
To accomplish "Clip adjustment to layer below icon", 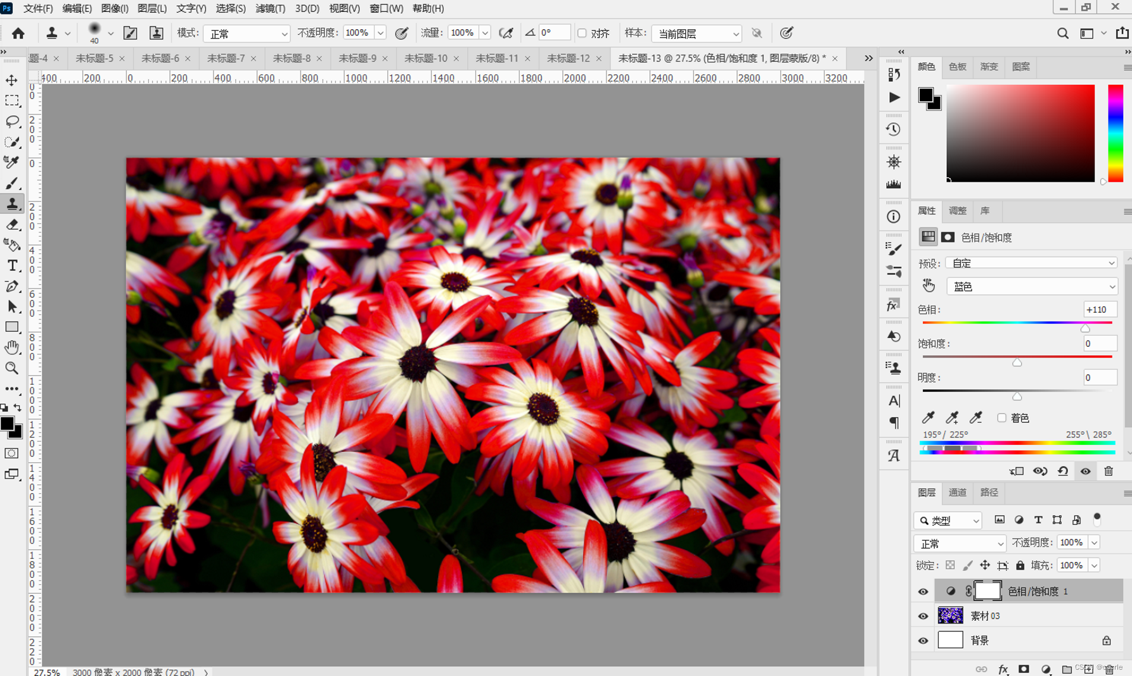I will point(1017,471).
